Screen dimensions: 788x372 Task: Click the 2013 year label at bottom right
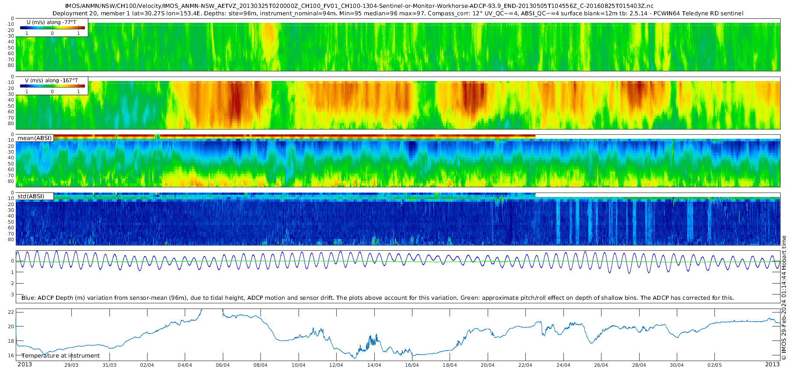[772, 364]
